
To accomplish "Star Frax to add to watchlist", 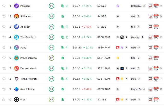I will click(3, 99).
